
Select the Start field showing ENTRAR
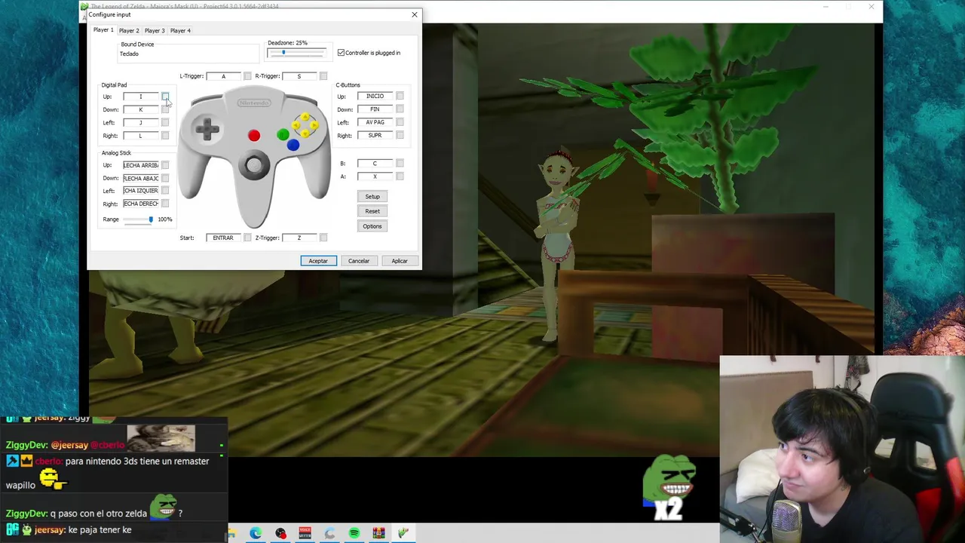point(223,238)
